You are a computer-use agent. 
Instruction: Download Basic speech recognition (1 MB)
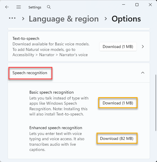click(x=118, y=103)
